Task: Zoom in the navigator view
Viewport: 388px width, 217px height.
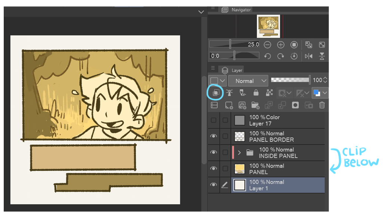Action: click(281, 45)
